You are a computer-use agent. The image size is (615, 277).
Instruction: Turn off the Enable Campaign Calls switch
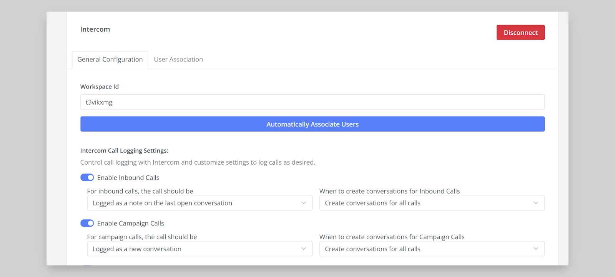[87, 223]
